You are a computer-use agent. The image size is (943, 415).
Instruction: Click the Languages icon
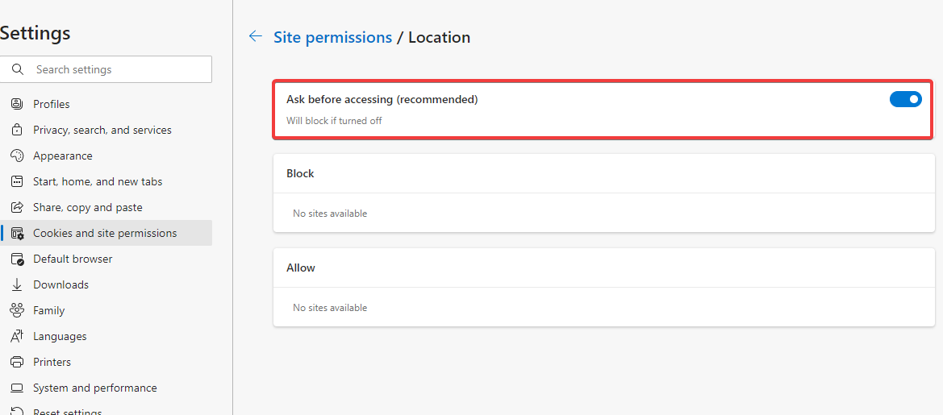[17, 336]
